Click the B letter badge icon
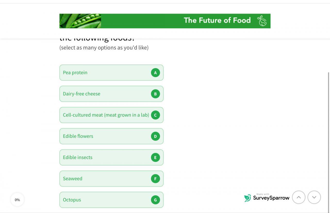Screen dimensions: 330x213 (155, 94)
